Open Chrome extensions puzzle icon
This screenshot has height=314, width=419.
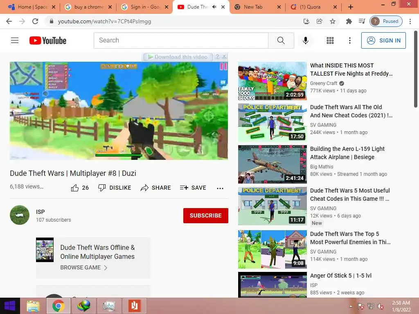[349, 21]
